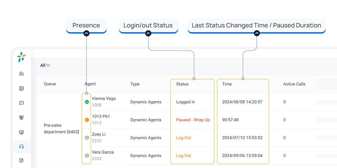Click paused duration 90:57:48
This screenshot has height=168, width=337.
coord(230,120)
